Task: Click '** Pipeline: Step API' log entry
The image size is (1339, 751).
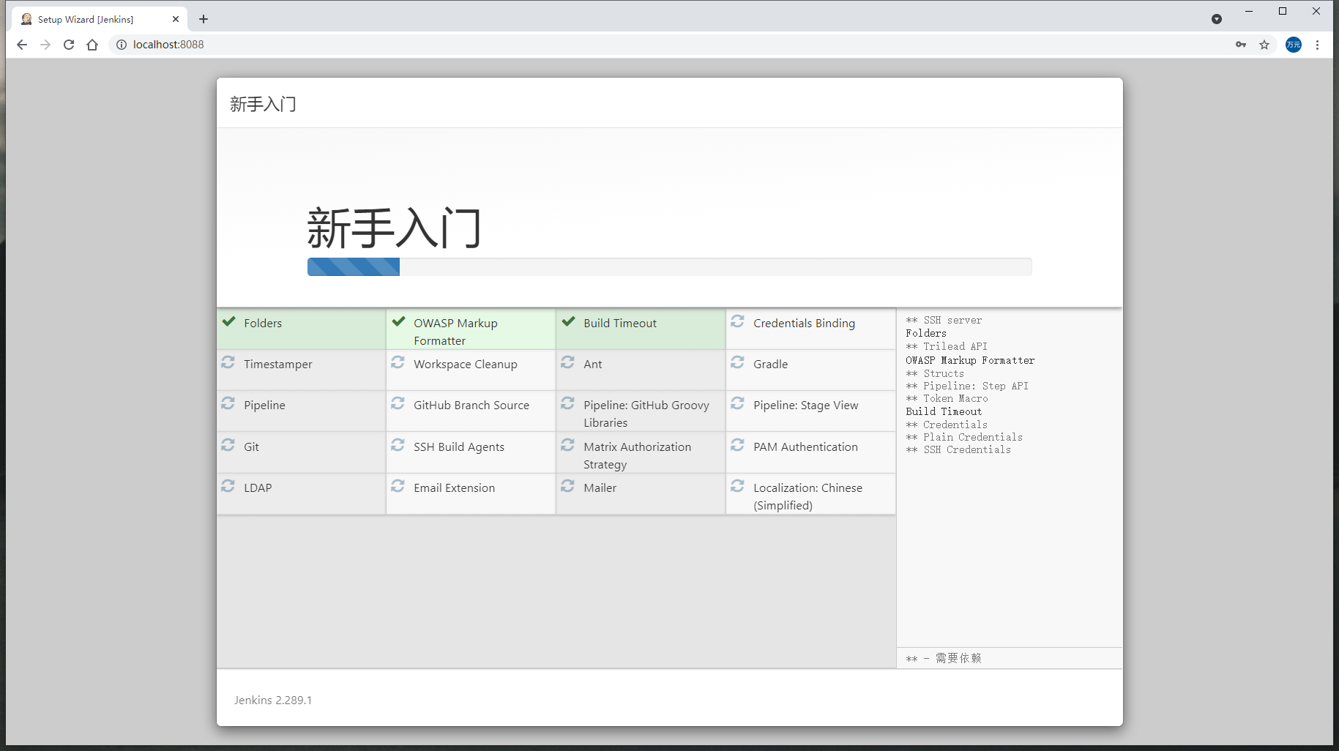Action: click(x=967, y=386)
